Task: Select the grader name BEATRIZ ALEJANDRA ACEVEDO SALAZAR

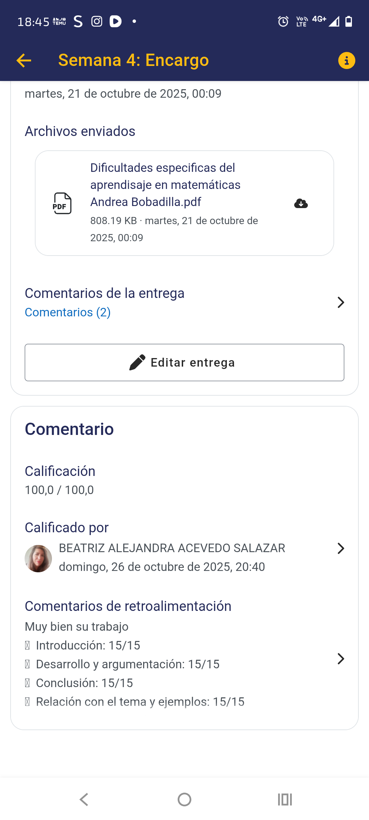Action: click(x=172, y=548)
